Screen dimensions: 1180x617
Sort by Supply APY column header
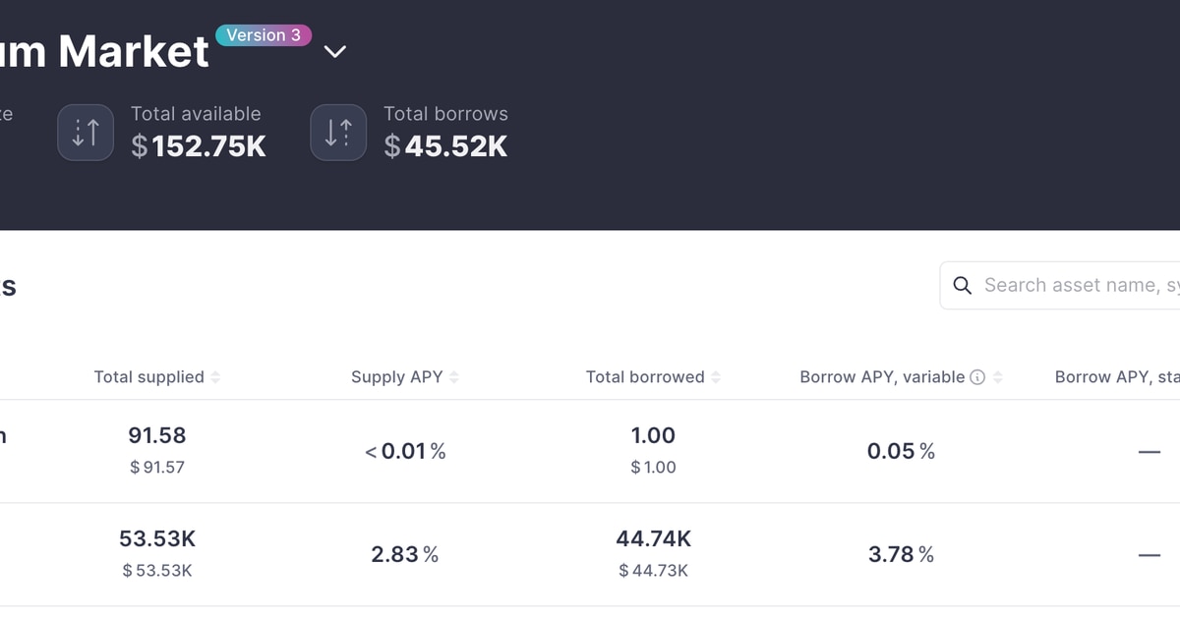(x=396, y=377)
